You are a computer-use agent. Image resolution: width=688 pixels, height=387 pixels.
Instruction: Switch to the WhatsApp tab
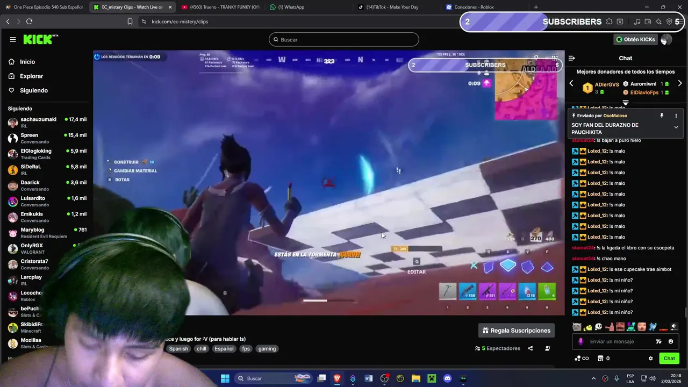(x=308, y=7)
